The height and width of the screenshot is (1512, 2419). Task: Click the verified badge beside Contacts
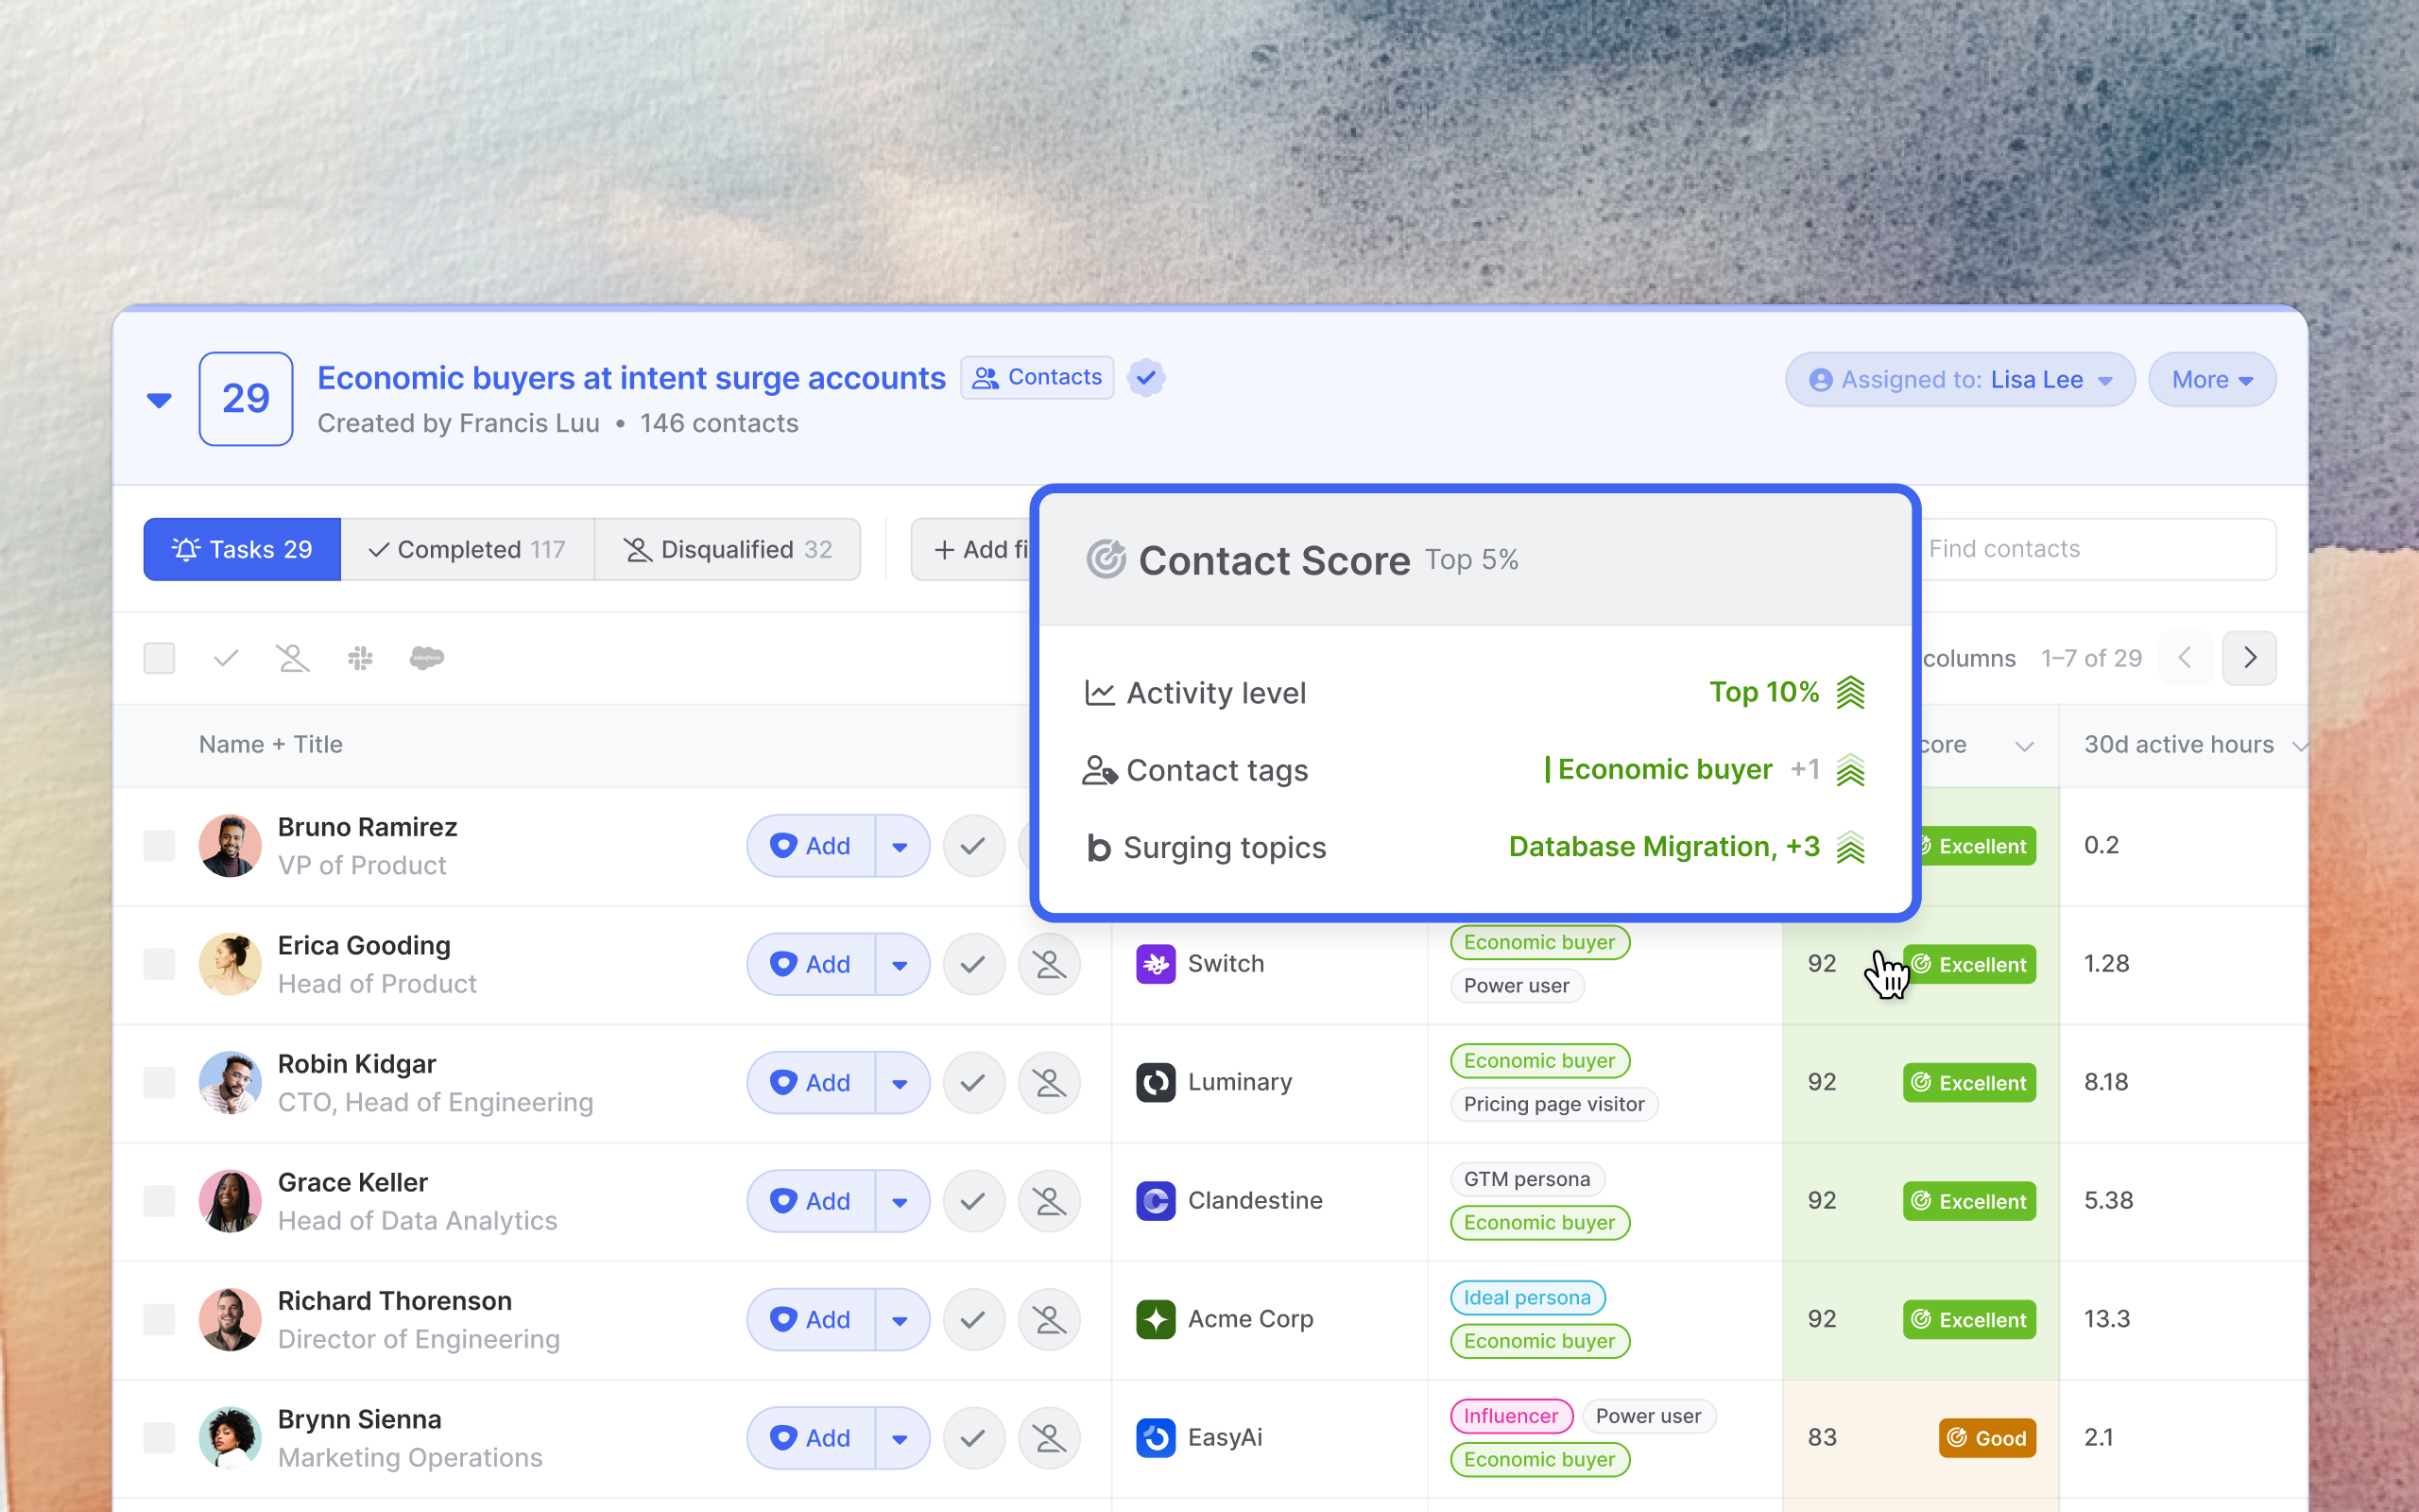point(1145,378)
